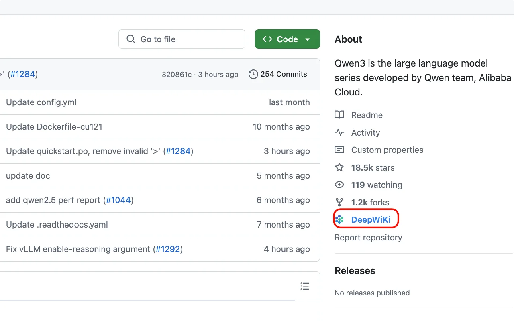Click the 7 months ago timestamp

click(x=284, y=225)
